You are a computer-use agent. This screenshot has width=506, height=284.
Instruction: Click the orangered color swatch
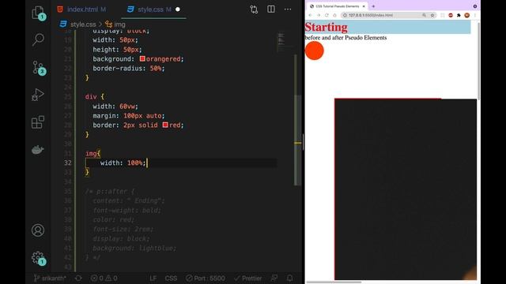(x=142, y=58)
